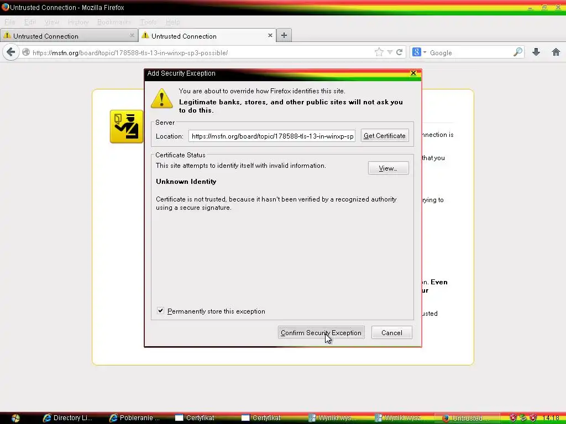Open the Help menu
Screen dimensions: 566x424
click(172, 22)
